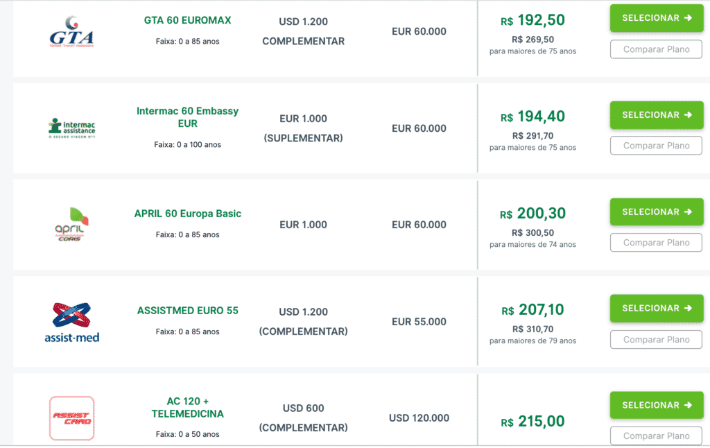Compare the GTA 60 EUROMAX plan
710x448 pixels.
click(656, 49)
